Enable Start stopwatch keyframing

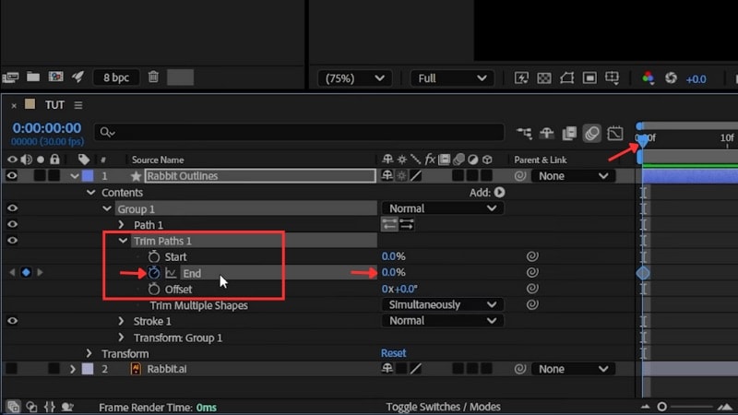coord(153,256)
